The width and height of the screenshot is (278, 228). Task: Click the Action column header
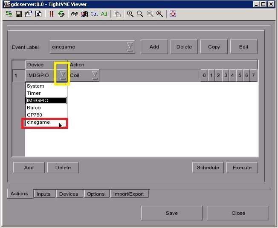coord(162,65)
